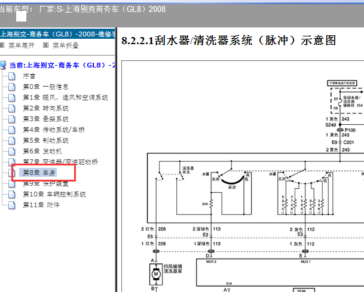Screen dimensions: 364x292
Task: Click the page icon next to 序言
Action: click(x=12, y=76)
